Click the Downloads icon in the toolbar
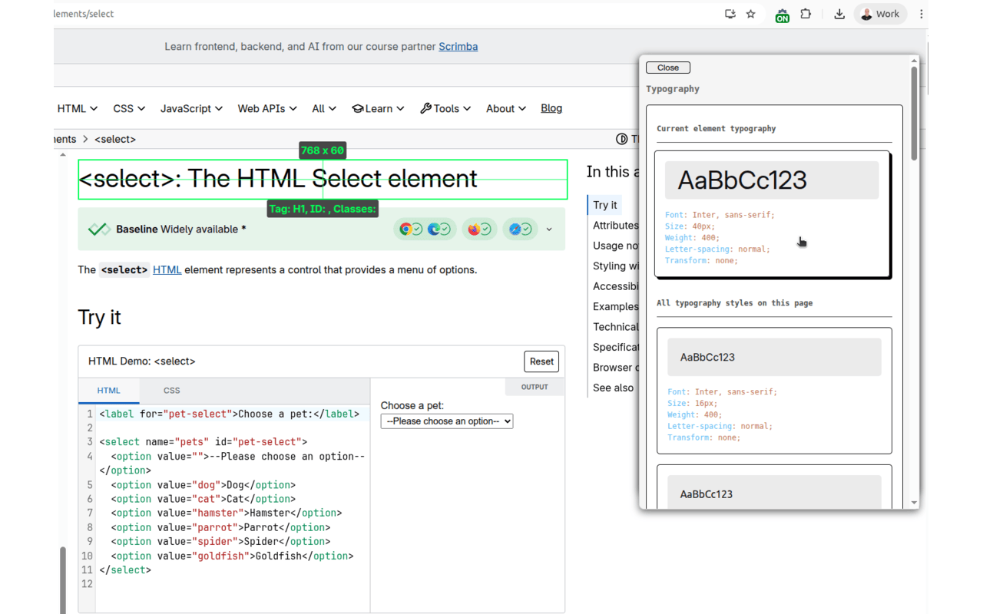 [x=839, y=14]
